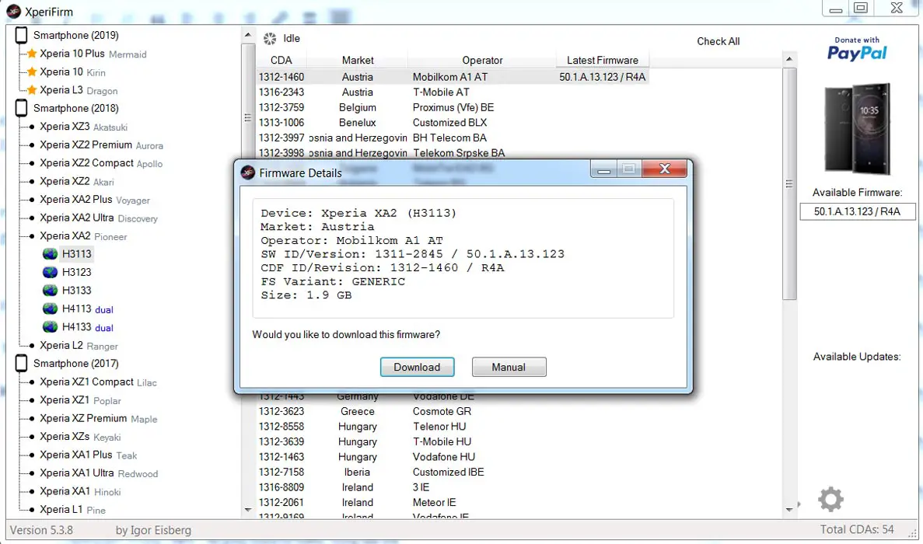Select Xperia XZ3 Akatsuki in device tree
Screen dimensions: 923x544
83,127
